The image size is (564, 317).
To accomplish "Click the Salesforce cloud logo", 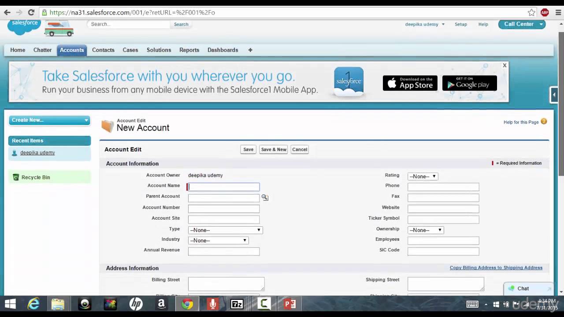I will click(x=24, y=26).
